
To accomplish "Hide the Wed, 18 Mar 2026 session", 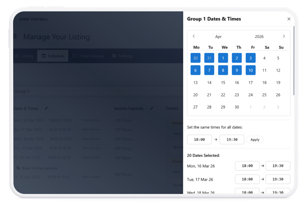I will 91,139.
